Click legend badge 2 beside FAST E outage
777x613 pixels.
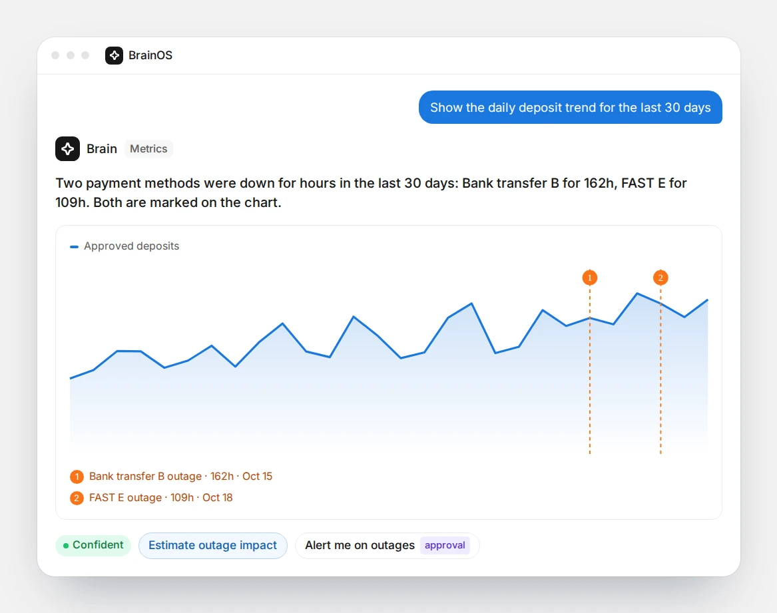(77, 498)
